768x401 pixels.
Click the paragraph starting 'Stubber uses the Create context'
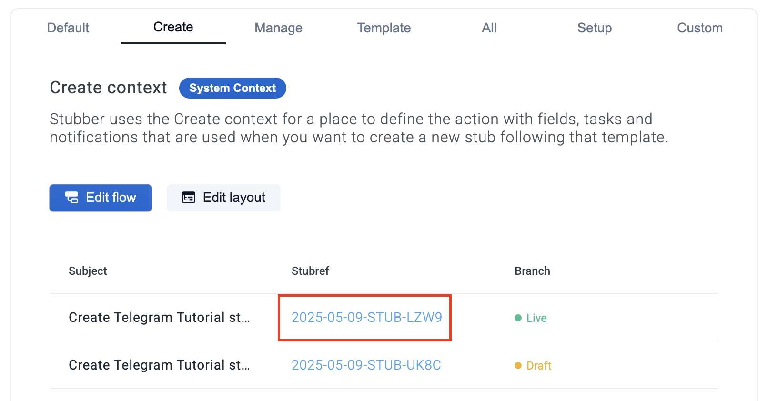[x=359, y=128]
